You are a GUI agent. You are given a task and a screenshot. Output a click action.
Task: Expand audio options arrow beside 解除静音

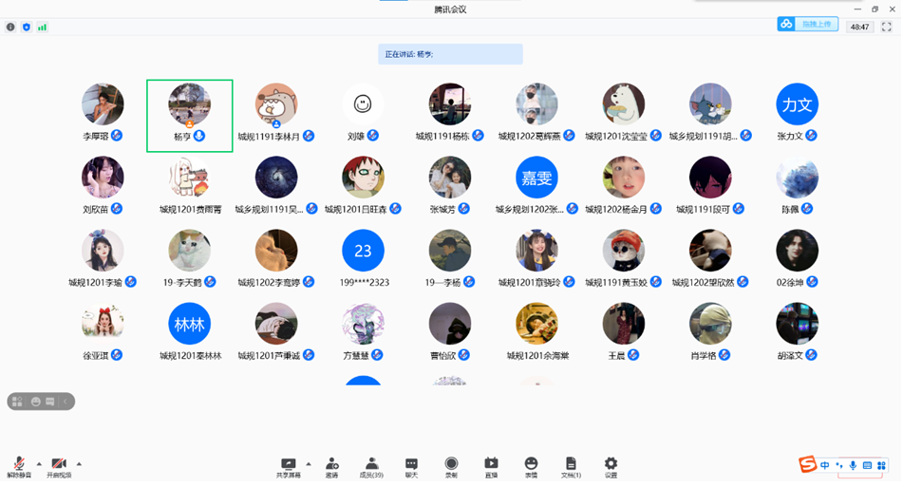[39, 464]
